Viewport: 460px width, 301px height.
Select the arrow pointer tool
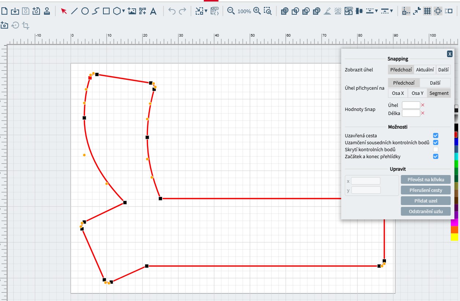(x=64, y=11)
